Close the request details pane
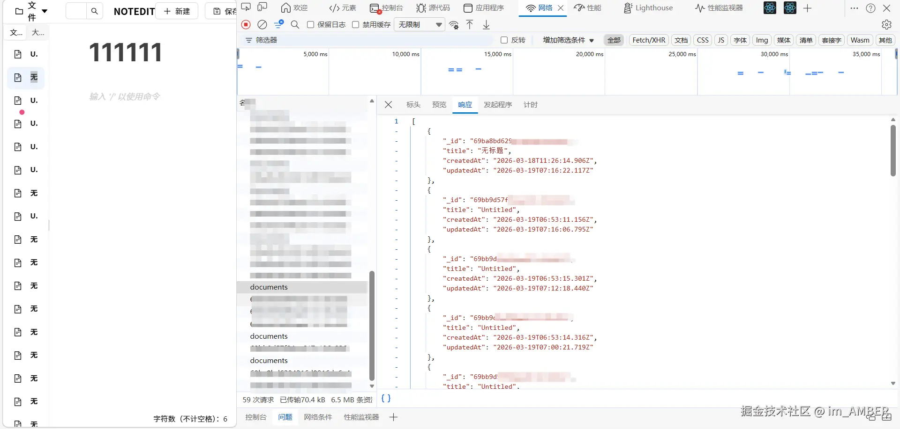Screen dimensions: 900x429 click(x=388, y=105)
